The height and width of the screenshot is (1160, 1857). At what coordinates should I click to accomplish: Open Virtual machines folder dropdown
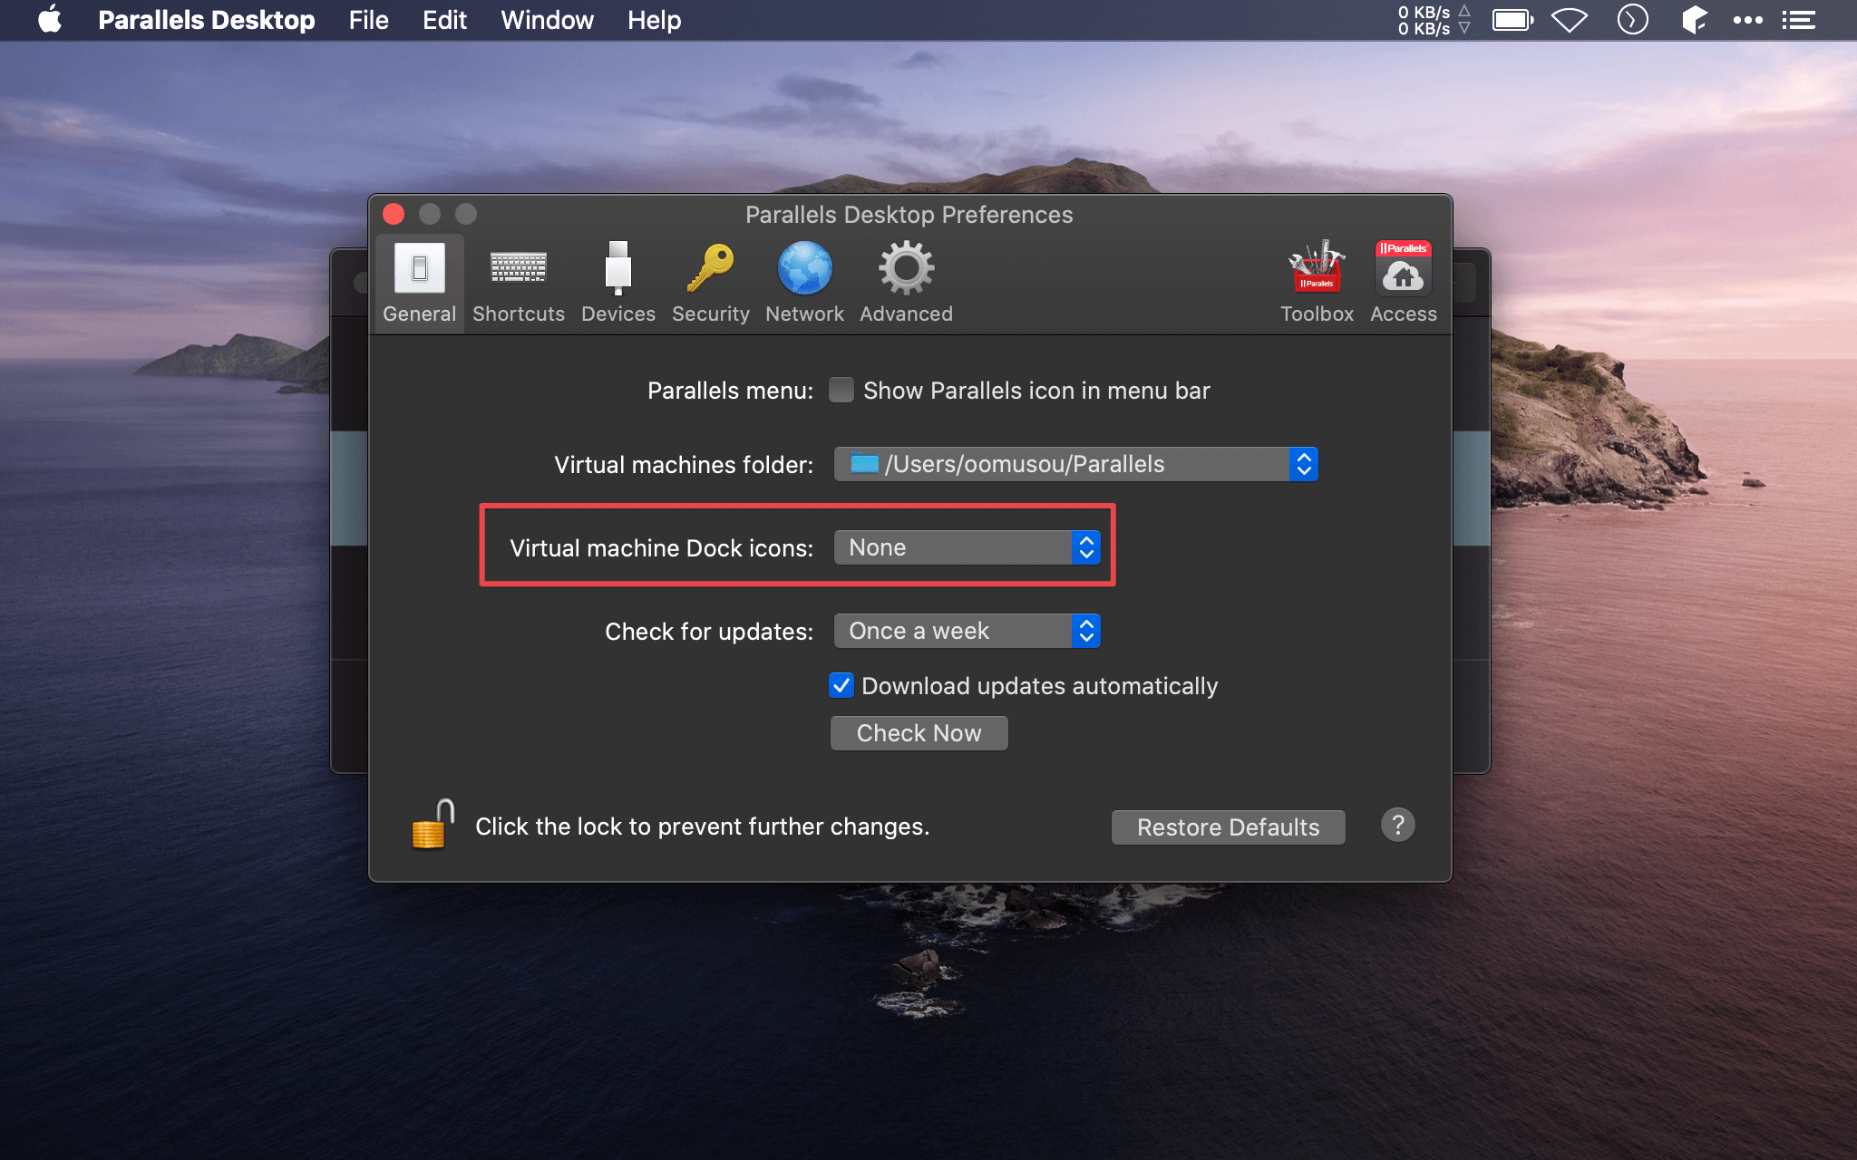(1075, 464)
